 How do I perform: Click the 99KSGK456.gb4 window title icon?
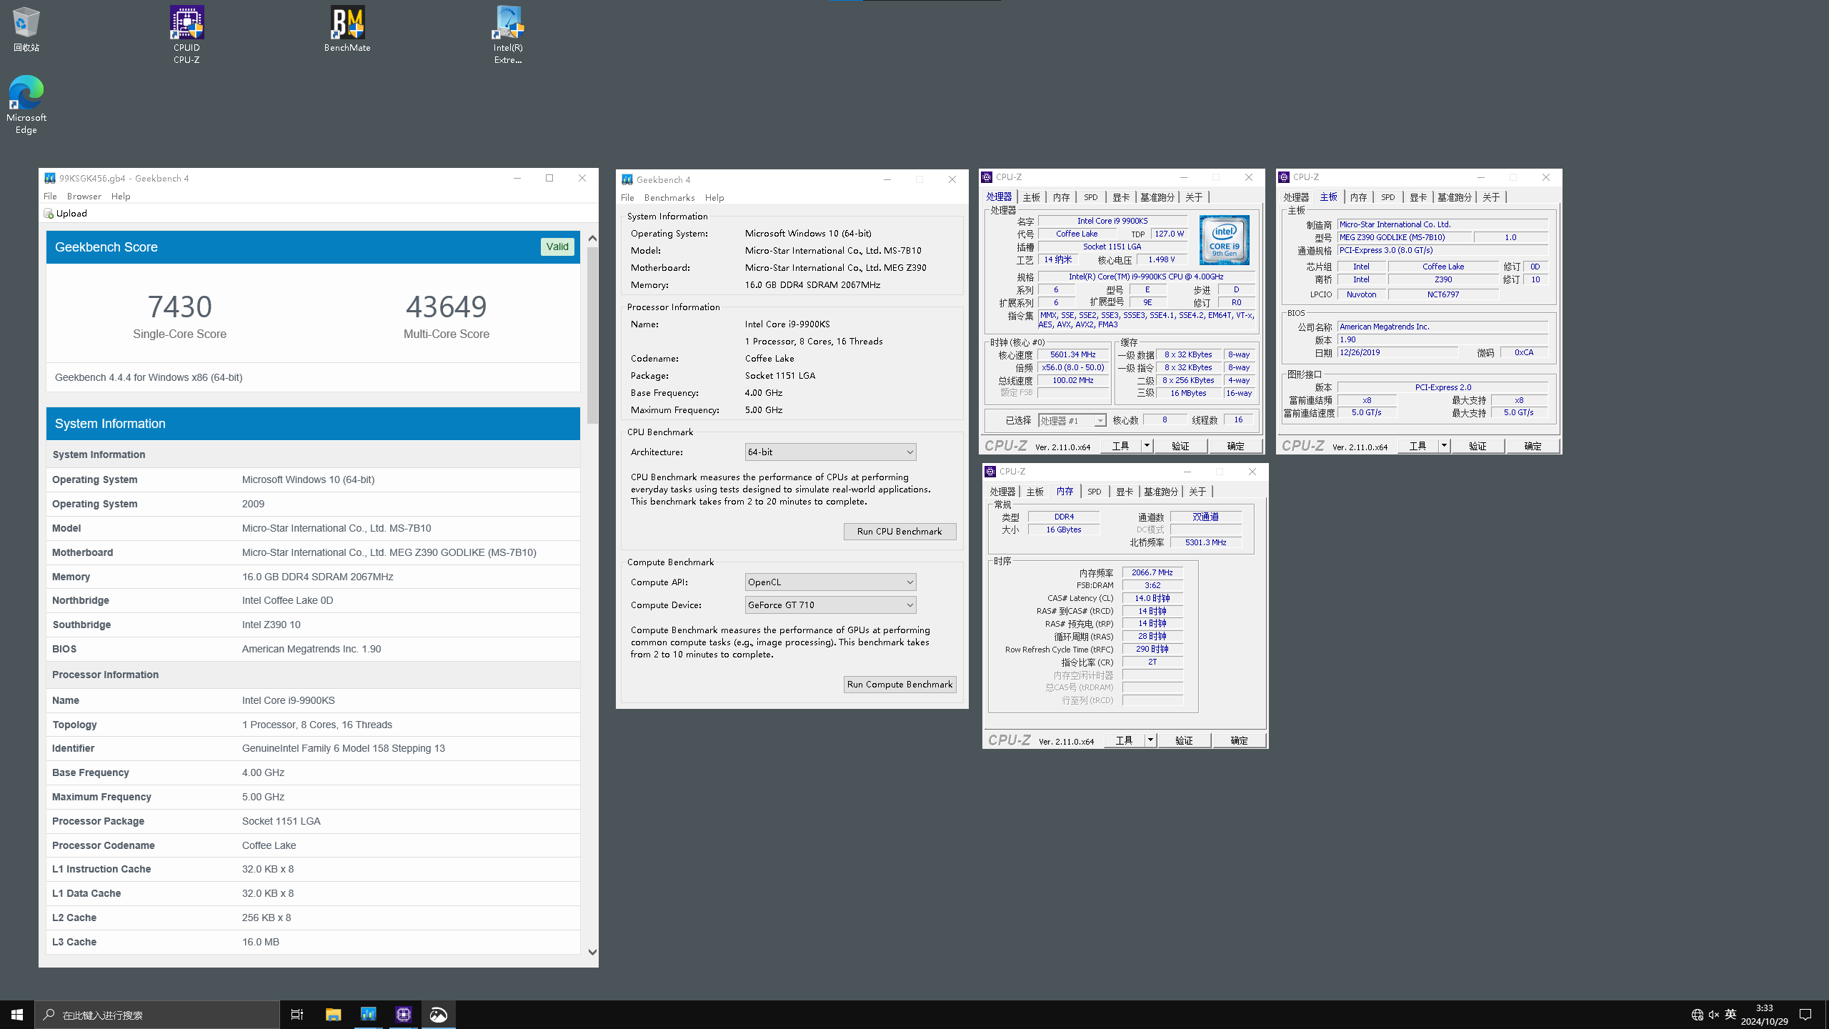point(50,179)
